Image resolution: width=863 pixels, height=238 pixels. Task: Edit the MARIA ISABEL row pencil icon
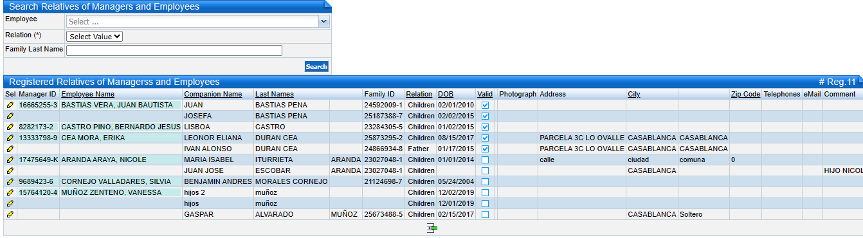[10, 160]
